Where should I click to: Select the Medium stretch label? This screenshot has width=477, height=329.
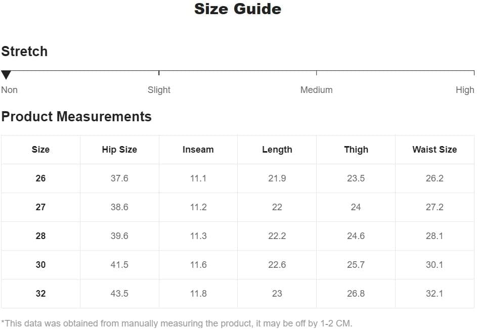pos(316,90)
